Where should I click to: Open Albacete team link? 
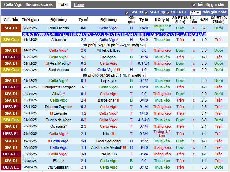[x=59, y=40]
